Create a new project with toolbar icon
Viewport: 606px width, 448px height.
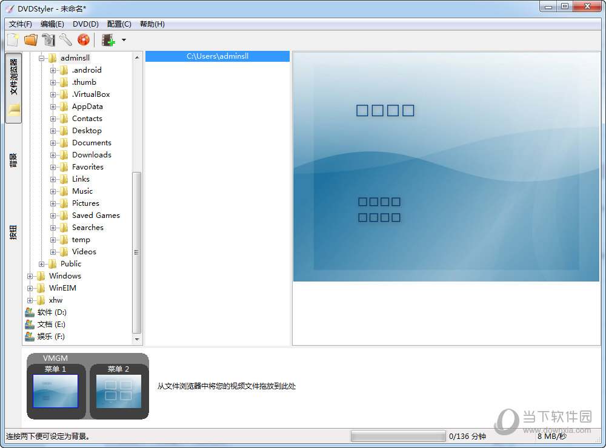click(13, 40)
